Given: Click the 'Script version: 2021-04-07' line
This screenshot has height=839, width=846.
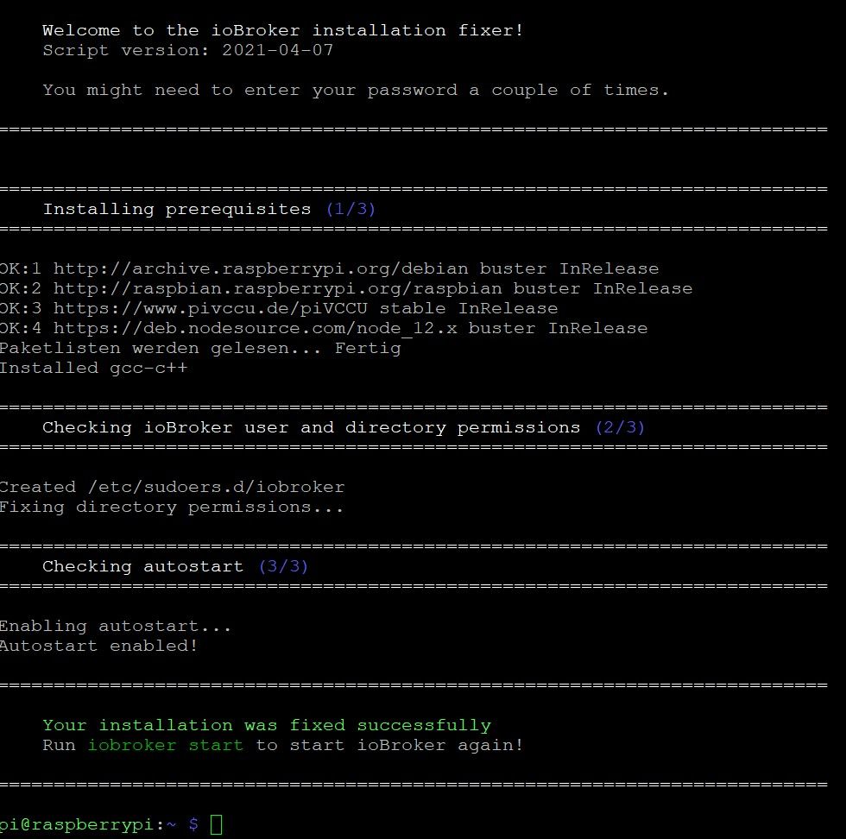Looking at the screenshot, I should pos(188,50).
